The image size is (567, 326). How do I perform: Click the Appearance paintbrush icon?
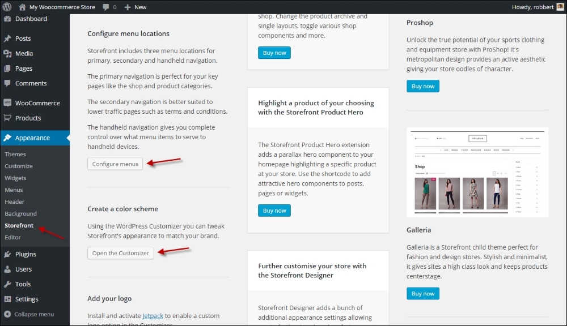click(7, 138)
